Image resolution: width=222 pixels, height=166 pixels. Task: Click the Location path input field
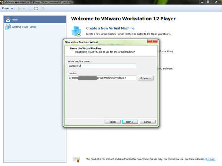(x=102, y=78)
